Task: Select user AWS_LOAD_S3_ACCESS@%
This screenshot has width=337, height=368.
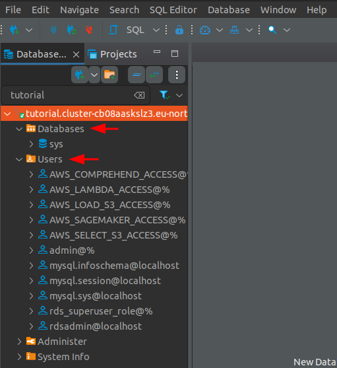Action: [x=110, y=205]
